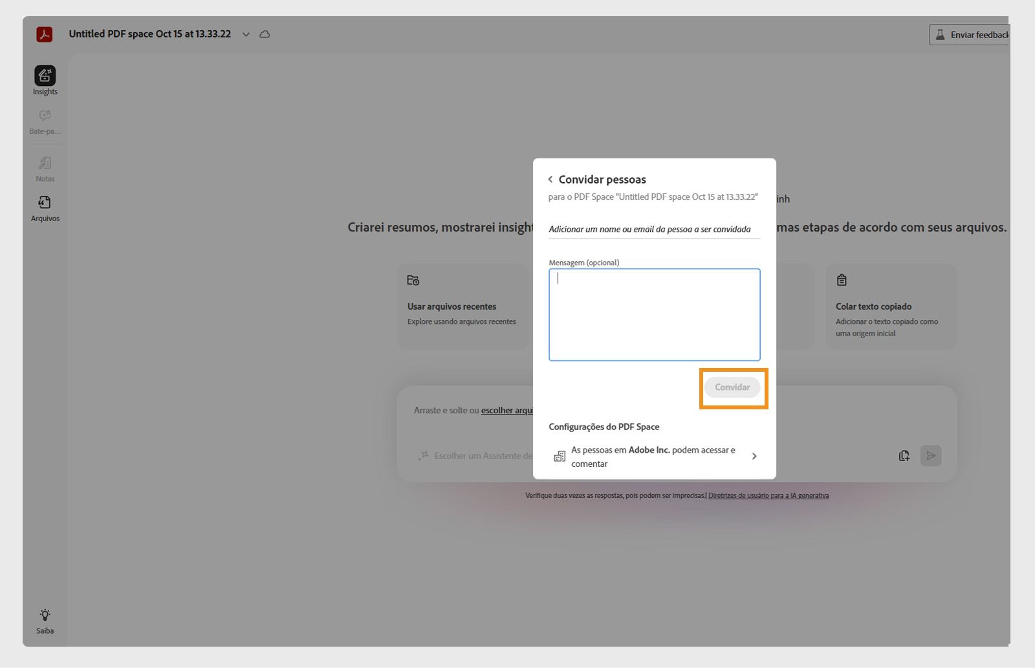Click the cloud sync status icon
1035x668 pixels.
pos(265,34)
